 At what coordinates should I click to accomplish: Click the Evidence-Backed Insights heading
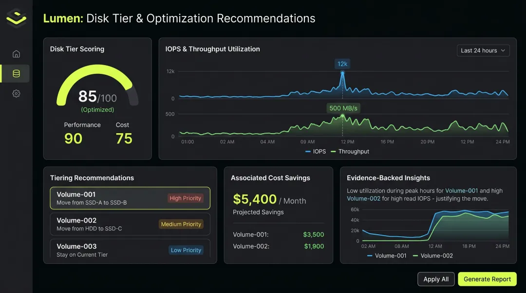(388, 178)
